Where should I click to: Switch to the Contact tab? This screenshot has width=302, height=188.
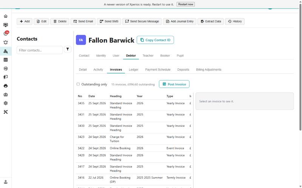(x=84, y=56)
